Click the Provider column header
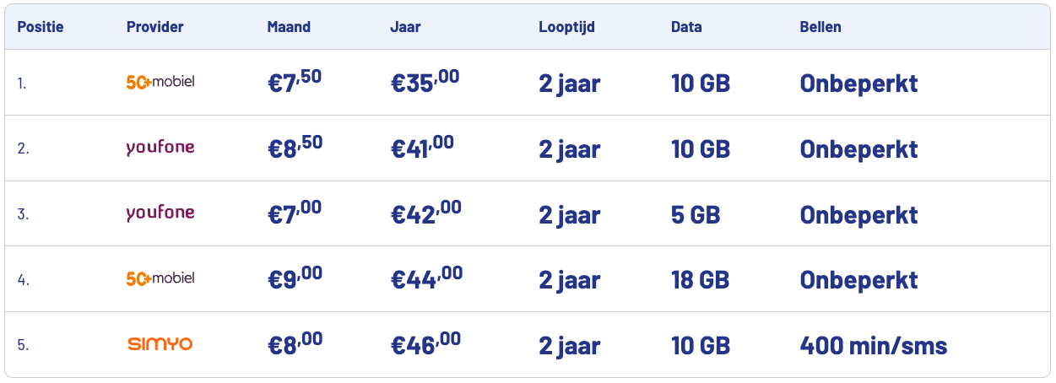 coord(154,27)
